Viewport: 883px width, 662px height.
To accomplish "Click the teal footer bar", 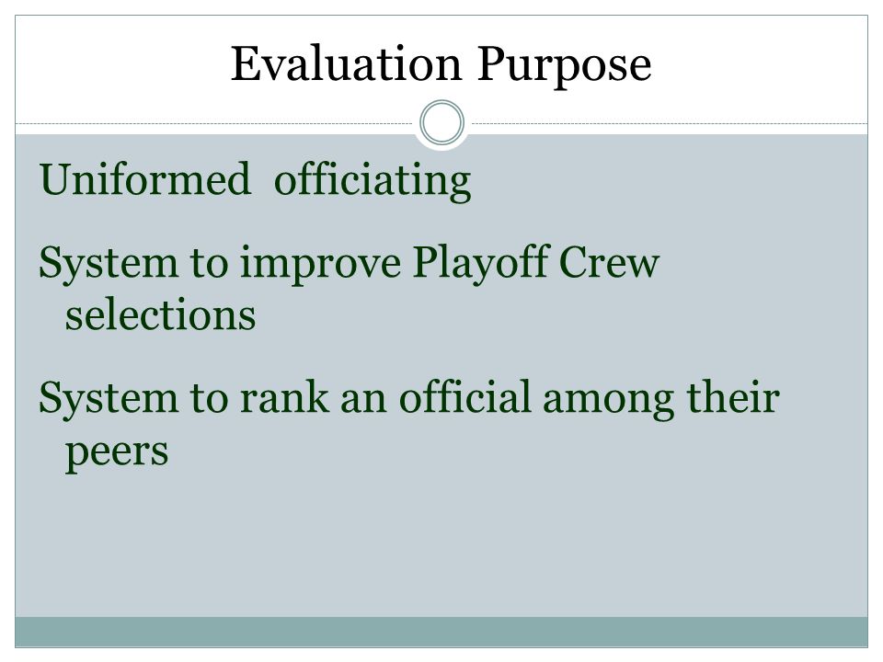I will (441, 632).
